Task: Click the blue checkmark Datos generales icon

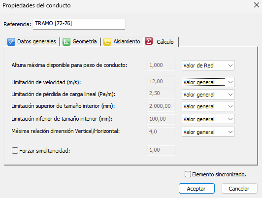Action: [x=11, y=42]
